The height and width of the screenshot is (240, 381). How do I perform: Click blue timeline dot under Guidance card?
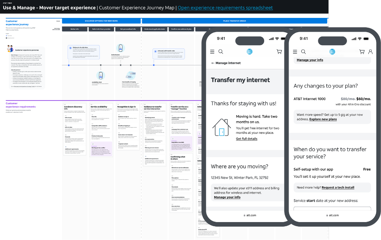click(x=69, y=65)
